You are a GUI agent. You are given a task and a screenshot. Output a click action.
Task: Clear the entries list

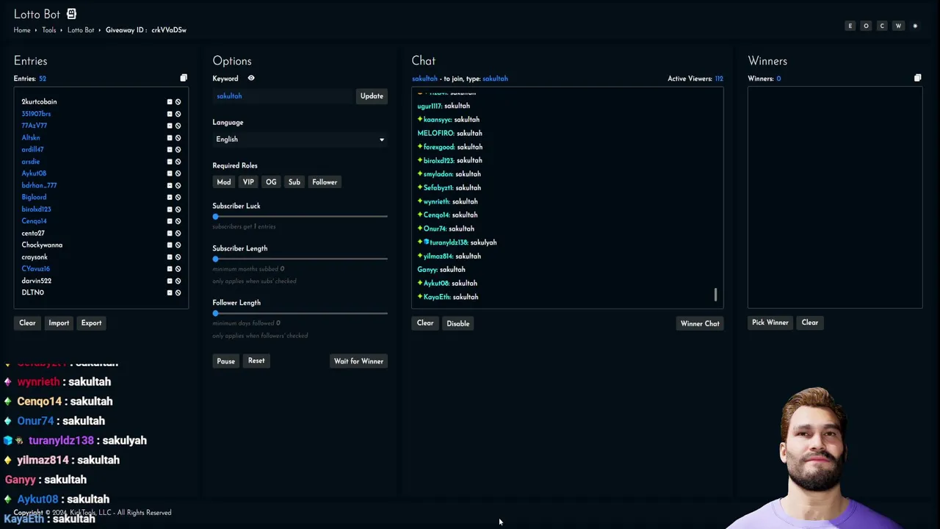(27, 323)
